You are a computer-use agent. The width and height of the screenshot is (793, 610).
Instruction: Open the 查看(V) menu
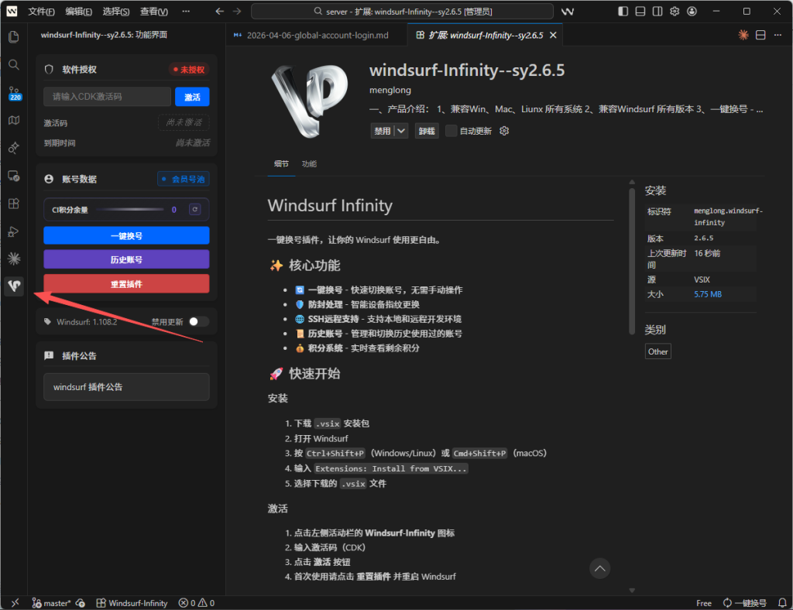click(x=154, y=11)
